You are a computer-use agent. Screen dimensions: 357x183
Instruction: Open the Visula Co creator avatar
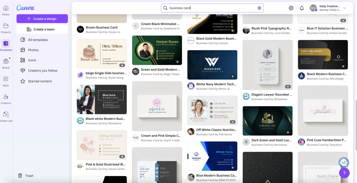[x=80, y=29]
